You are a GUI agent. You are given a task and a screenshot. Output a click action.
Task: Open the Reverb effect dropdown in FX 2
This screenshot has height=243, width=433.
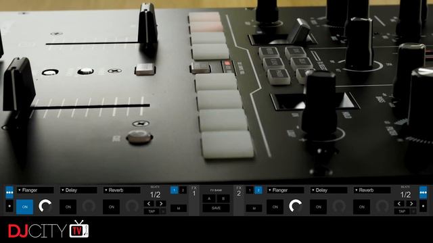point(372,190)
